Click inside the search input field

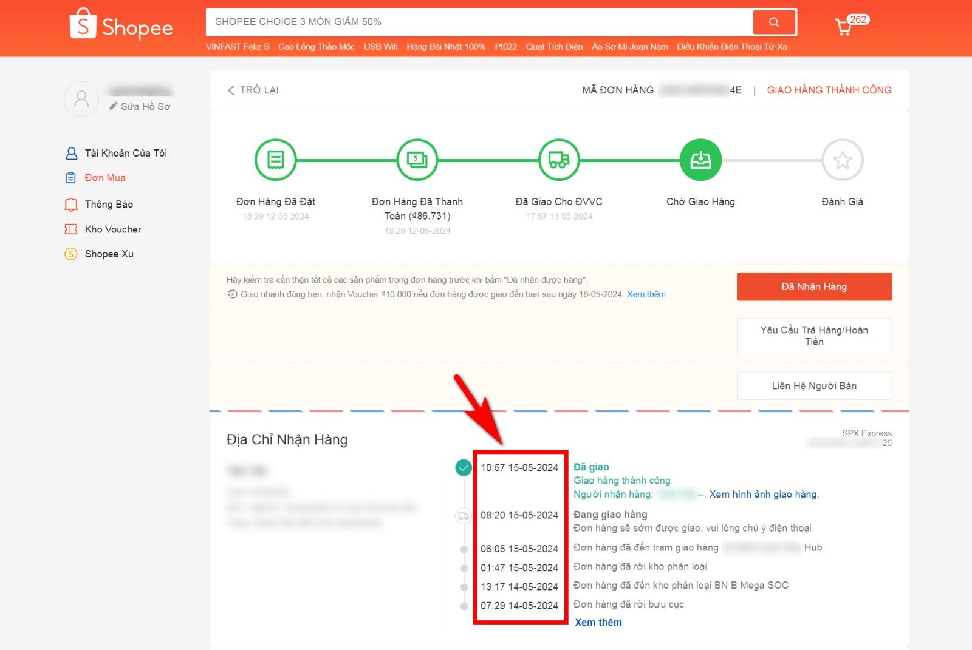point(425,22)
